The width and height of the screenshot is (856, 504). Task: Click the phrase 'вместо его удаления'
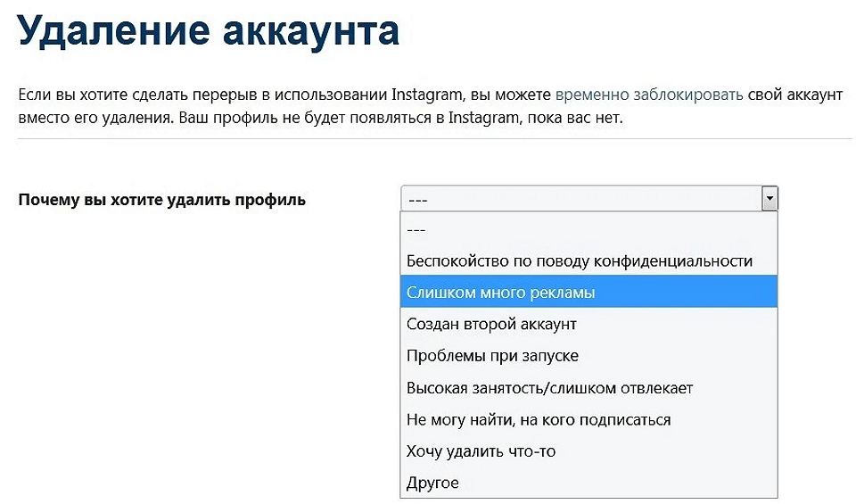[95, 118]
